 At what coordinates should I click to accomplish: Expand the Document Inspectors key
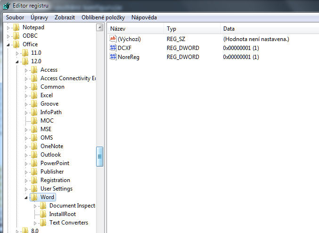[35, 206]
